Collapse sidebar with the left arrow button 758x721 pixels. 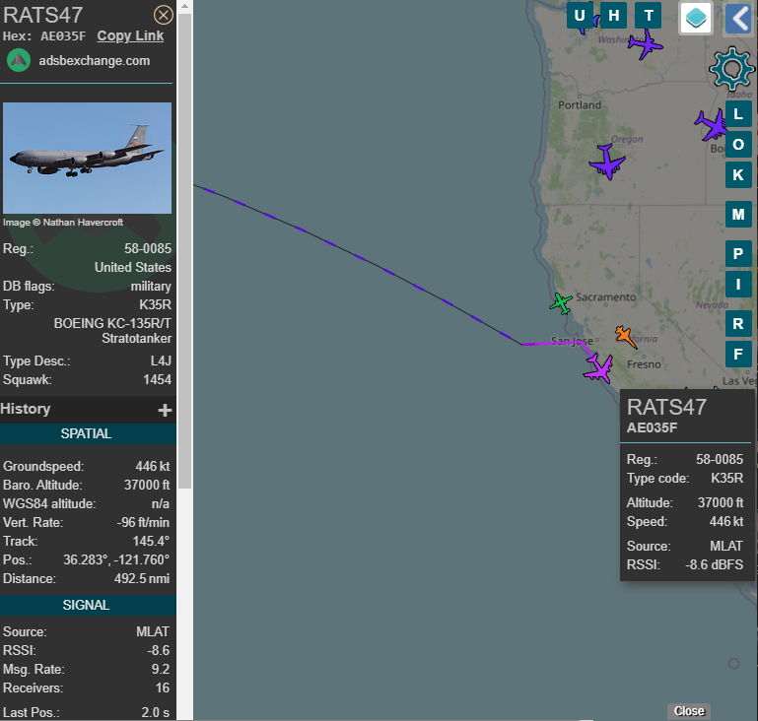[738, 19]
